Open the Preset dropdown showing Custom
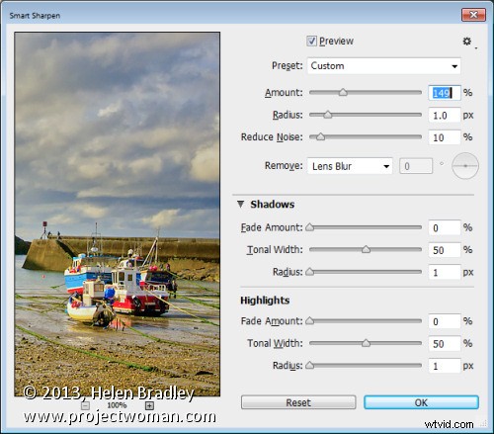Image resolution: width=494 pixels, height=434 pixels. tap(383, 66)
